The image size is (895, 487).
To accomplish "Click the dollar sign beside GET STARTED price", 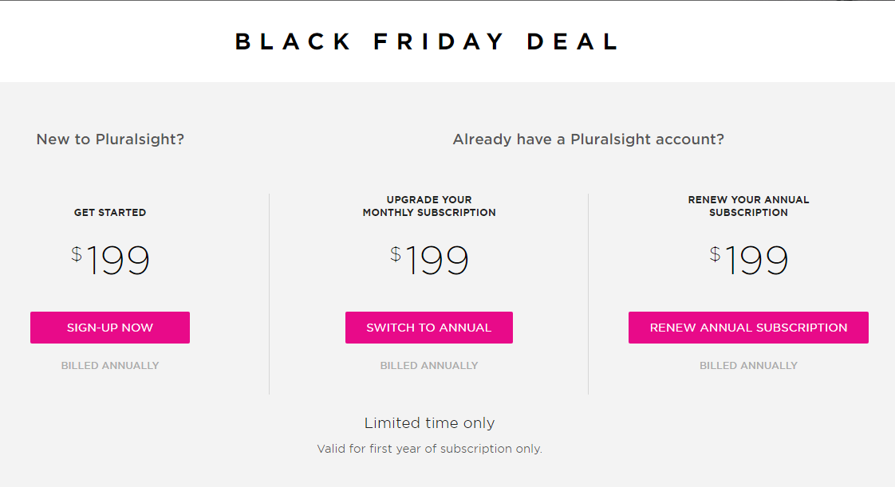I will [x=77, y=253].
